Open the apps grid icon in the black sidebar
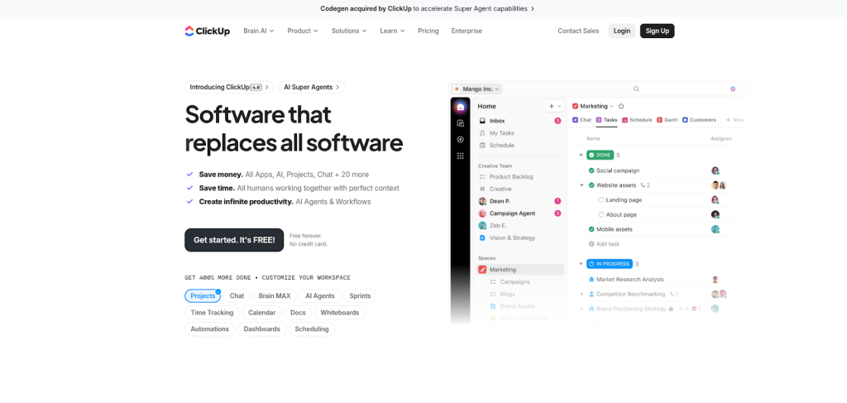 click(461, 156)
